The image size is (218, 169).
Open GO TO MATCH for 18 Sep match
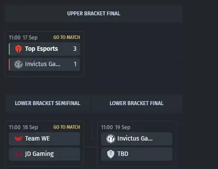click(67, 127)
